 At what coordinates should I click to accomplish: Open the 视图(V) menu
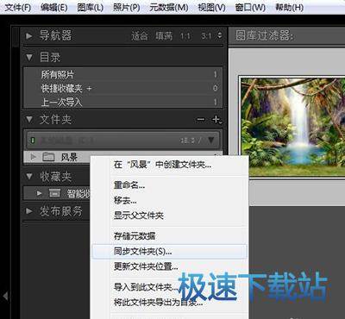(x=212, y=7)
